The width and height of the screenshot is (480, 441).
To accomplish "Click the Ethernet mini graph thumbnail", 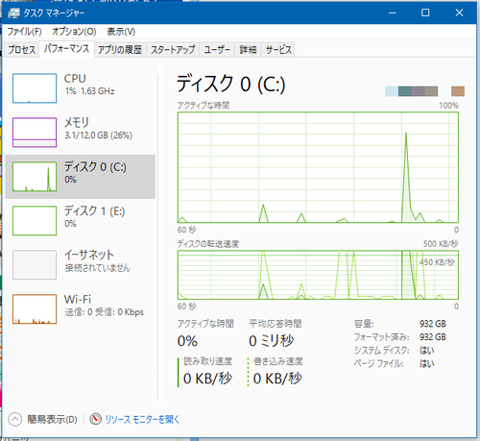I will click(35, 265).
